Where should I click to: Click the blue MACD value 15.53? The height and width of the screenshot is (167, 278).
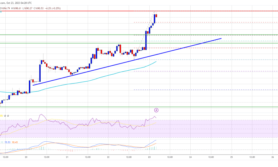point(9,142)
